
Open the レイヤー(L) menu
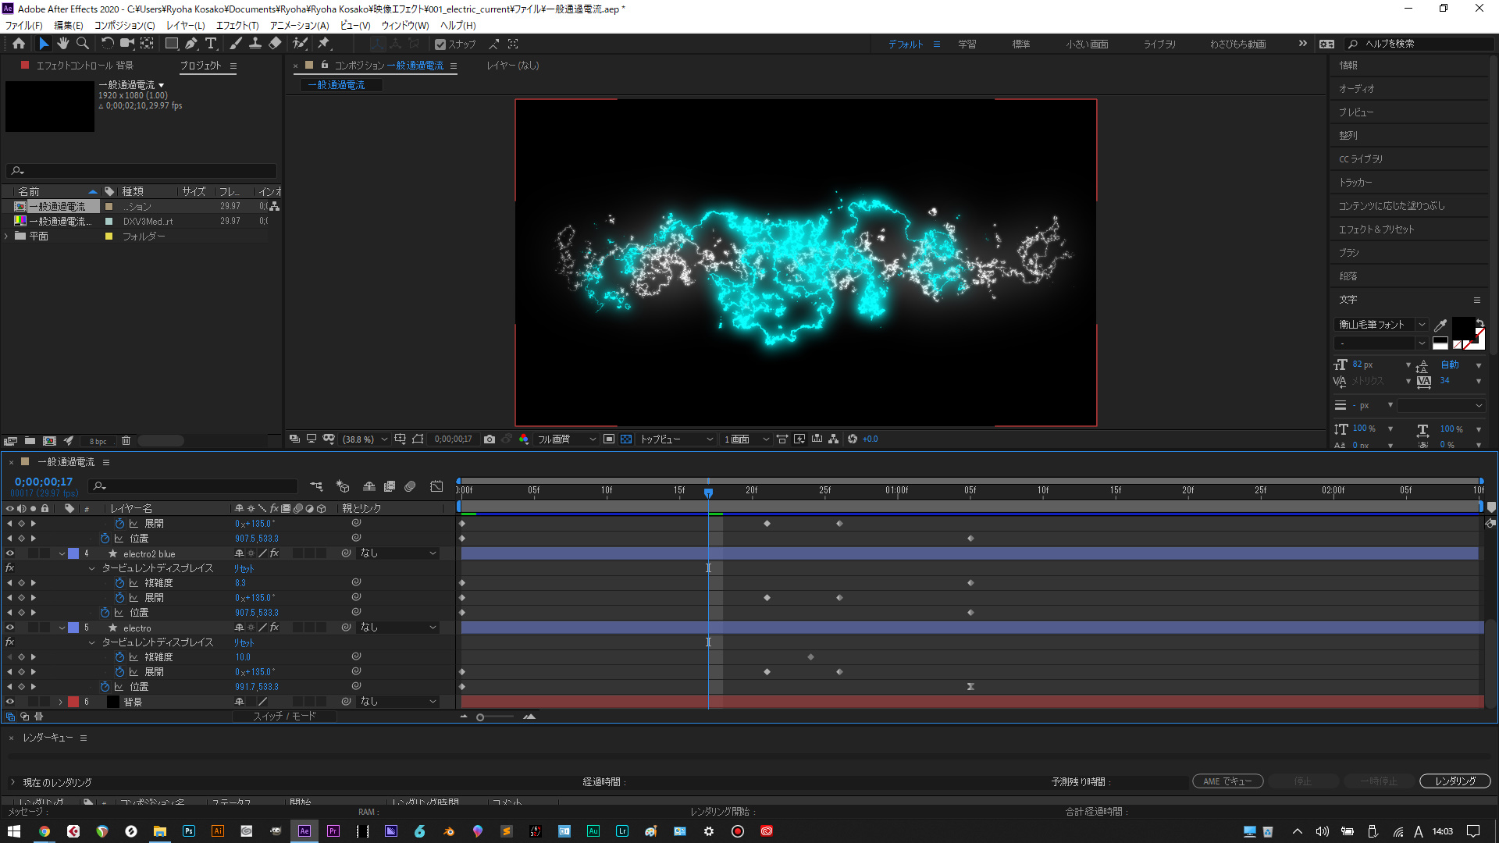click(x=186, y=26)
